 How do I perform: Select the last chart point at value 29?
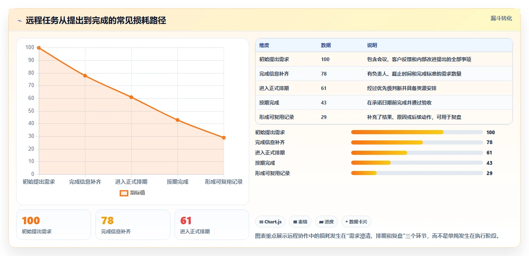coord(224,137)
